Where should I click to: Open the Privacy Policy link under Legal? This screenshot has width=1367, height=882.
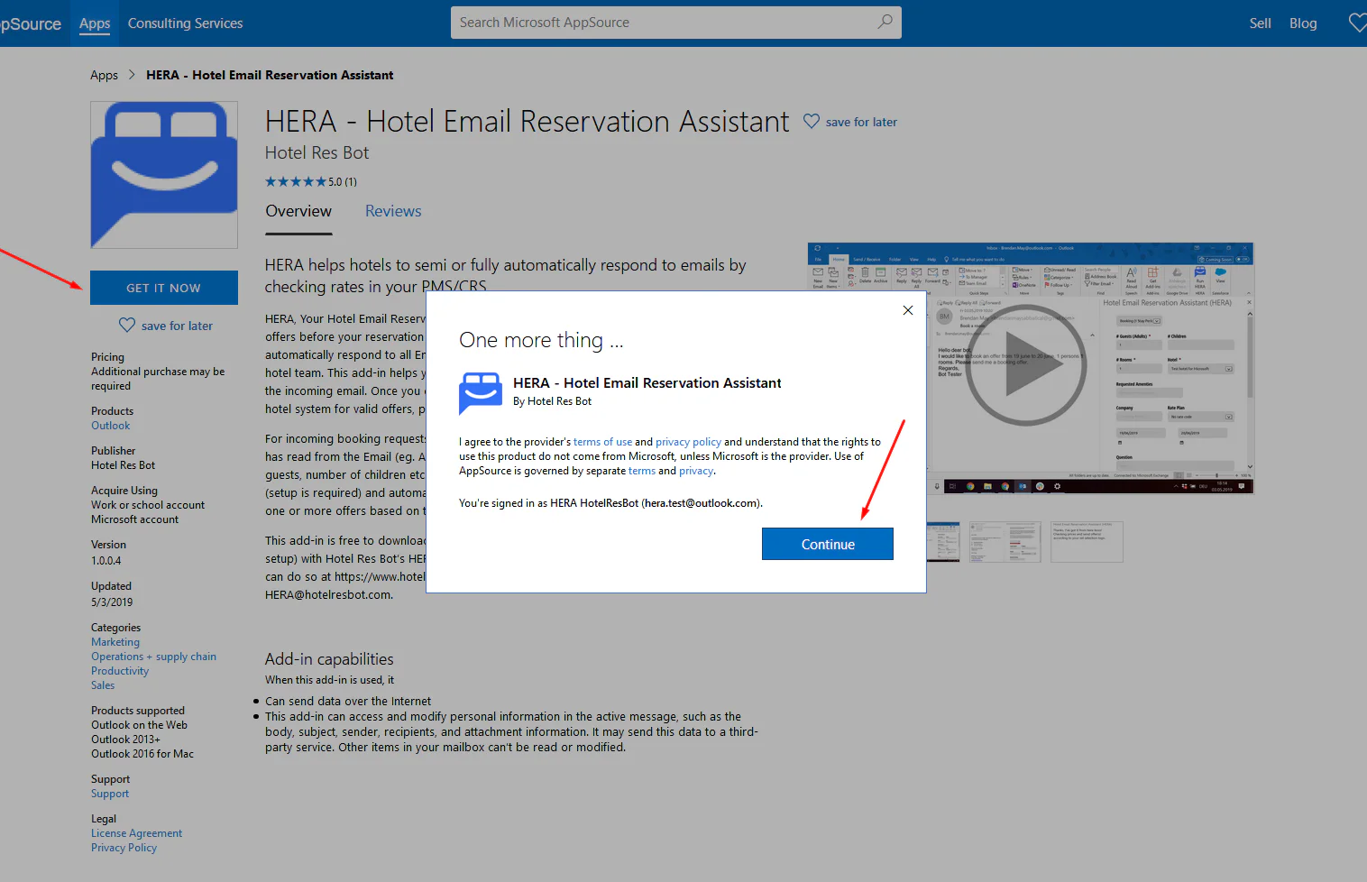click(124, 848)
